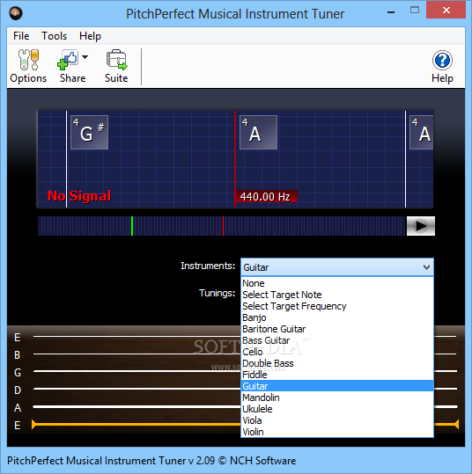472x474 pixels.
Task: Select the B string
Action: pyautogui.click(x=136, y=354)
